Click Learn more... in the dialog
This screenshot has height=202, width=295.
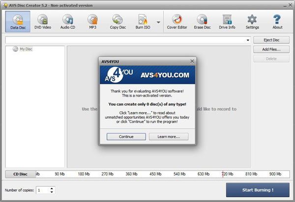click(169, 136)
